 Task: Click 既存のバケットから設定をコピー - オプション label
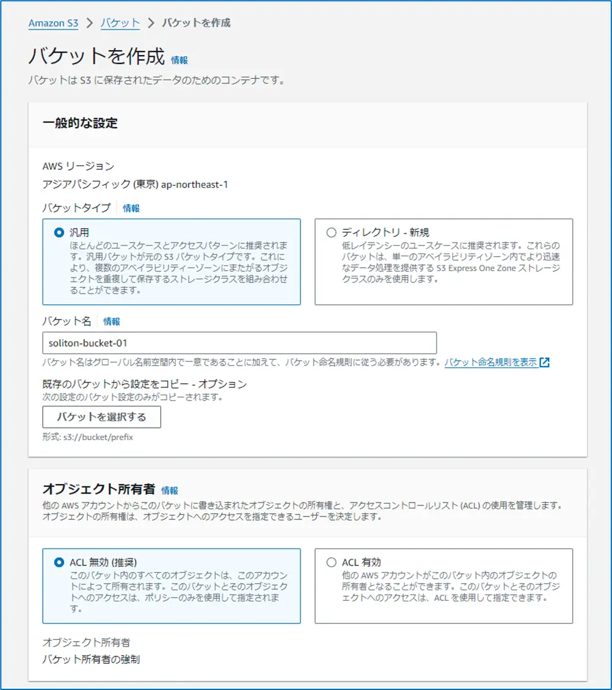145,384
